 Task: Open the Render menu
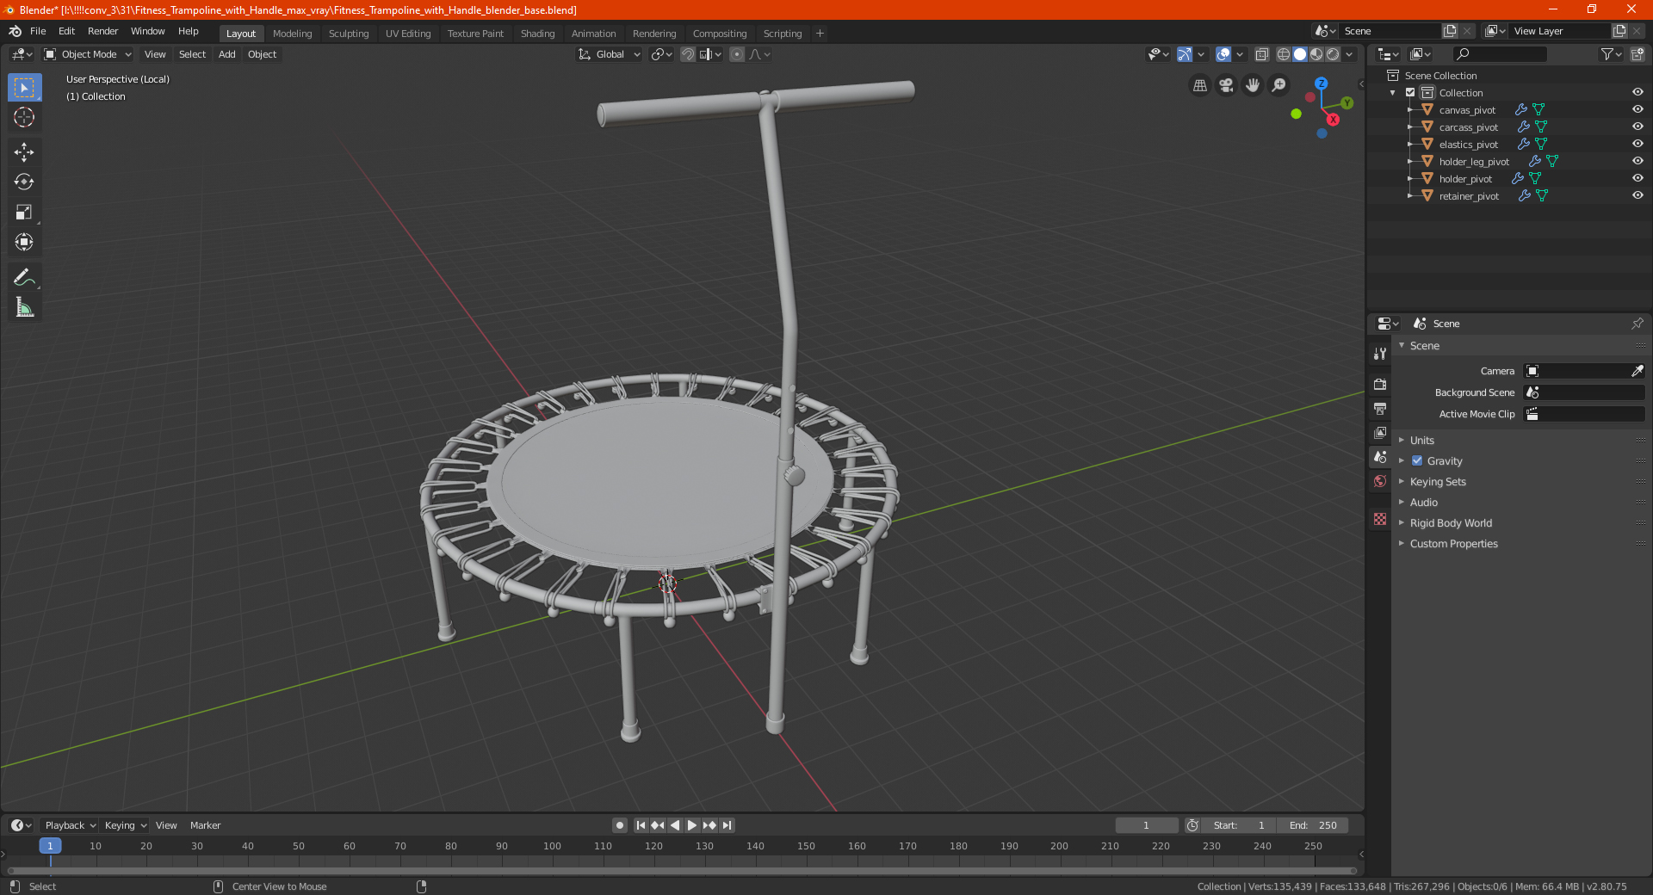point(102,31)
